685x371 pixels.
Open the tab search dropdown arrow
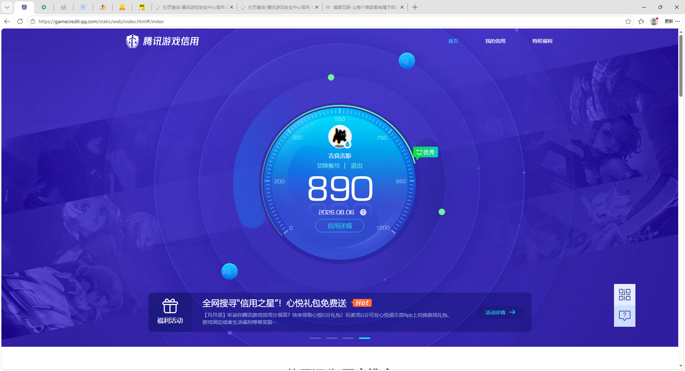click(x=7, y=7)
